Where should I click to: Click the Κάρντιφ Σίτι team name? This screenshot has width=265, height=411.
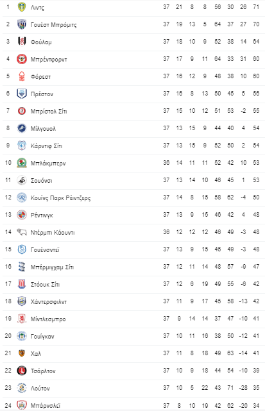coord(46,146)
